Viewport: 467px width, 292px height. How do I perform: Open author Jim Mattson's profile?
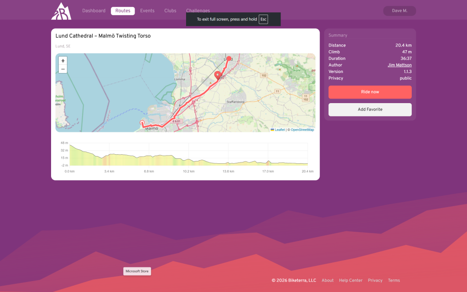click(x=400, y=65)
